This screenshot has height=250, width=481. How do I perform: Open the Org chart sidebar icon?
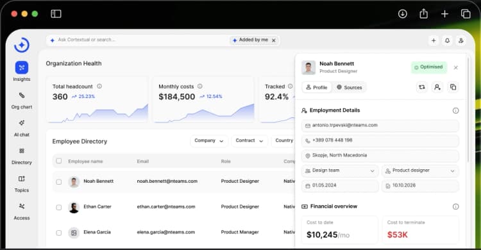coord(21,96)
